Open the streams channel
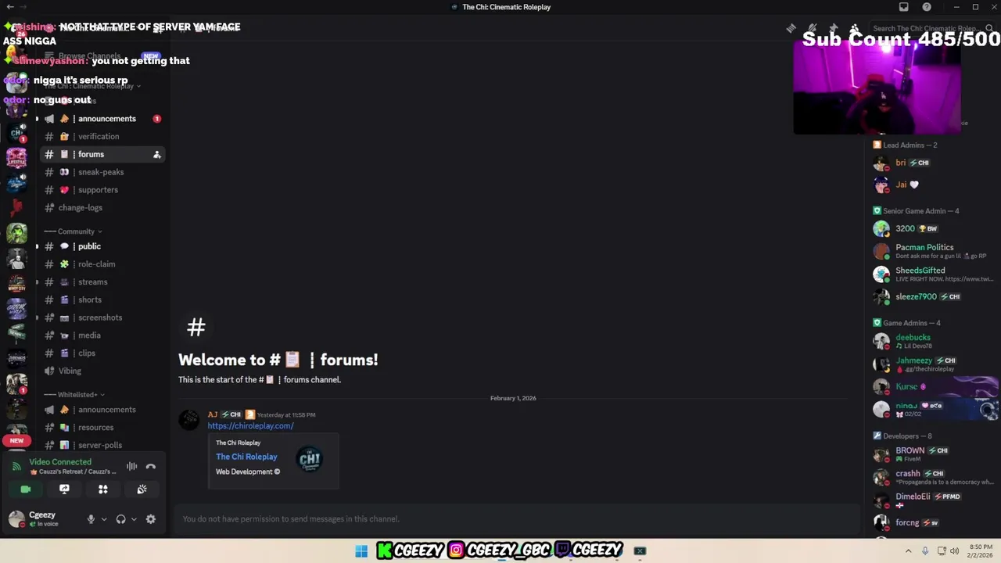 (102, 282)
